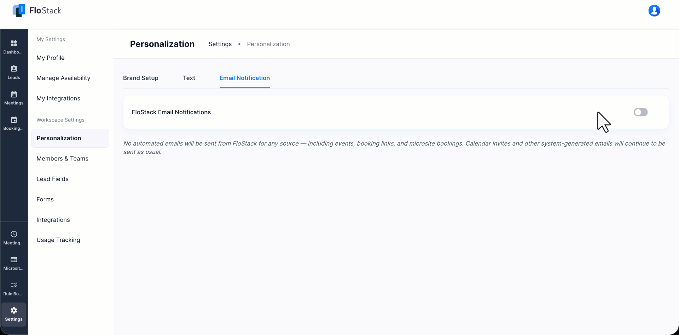Click the user profile avatar icon
The height and width of the screenshot is (335, 679).
654,11
